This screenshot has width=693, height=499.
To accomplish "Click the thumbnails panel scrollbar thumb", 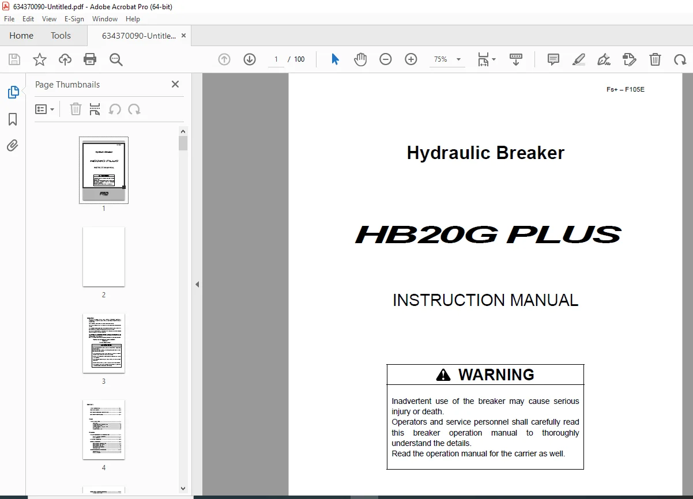I will (183, 143).
